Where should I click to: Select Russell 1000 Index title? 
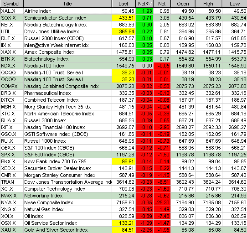[45, 141]
